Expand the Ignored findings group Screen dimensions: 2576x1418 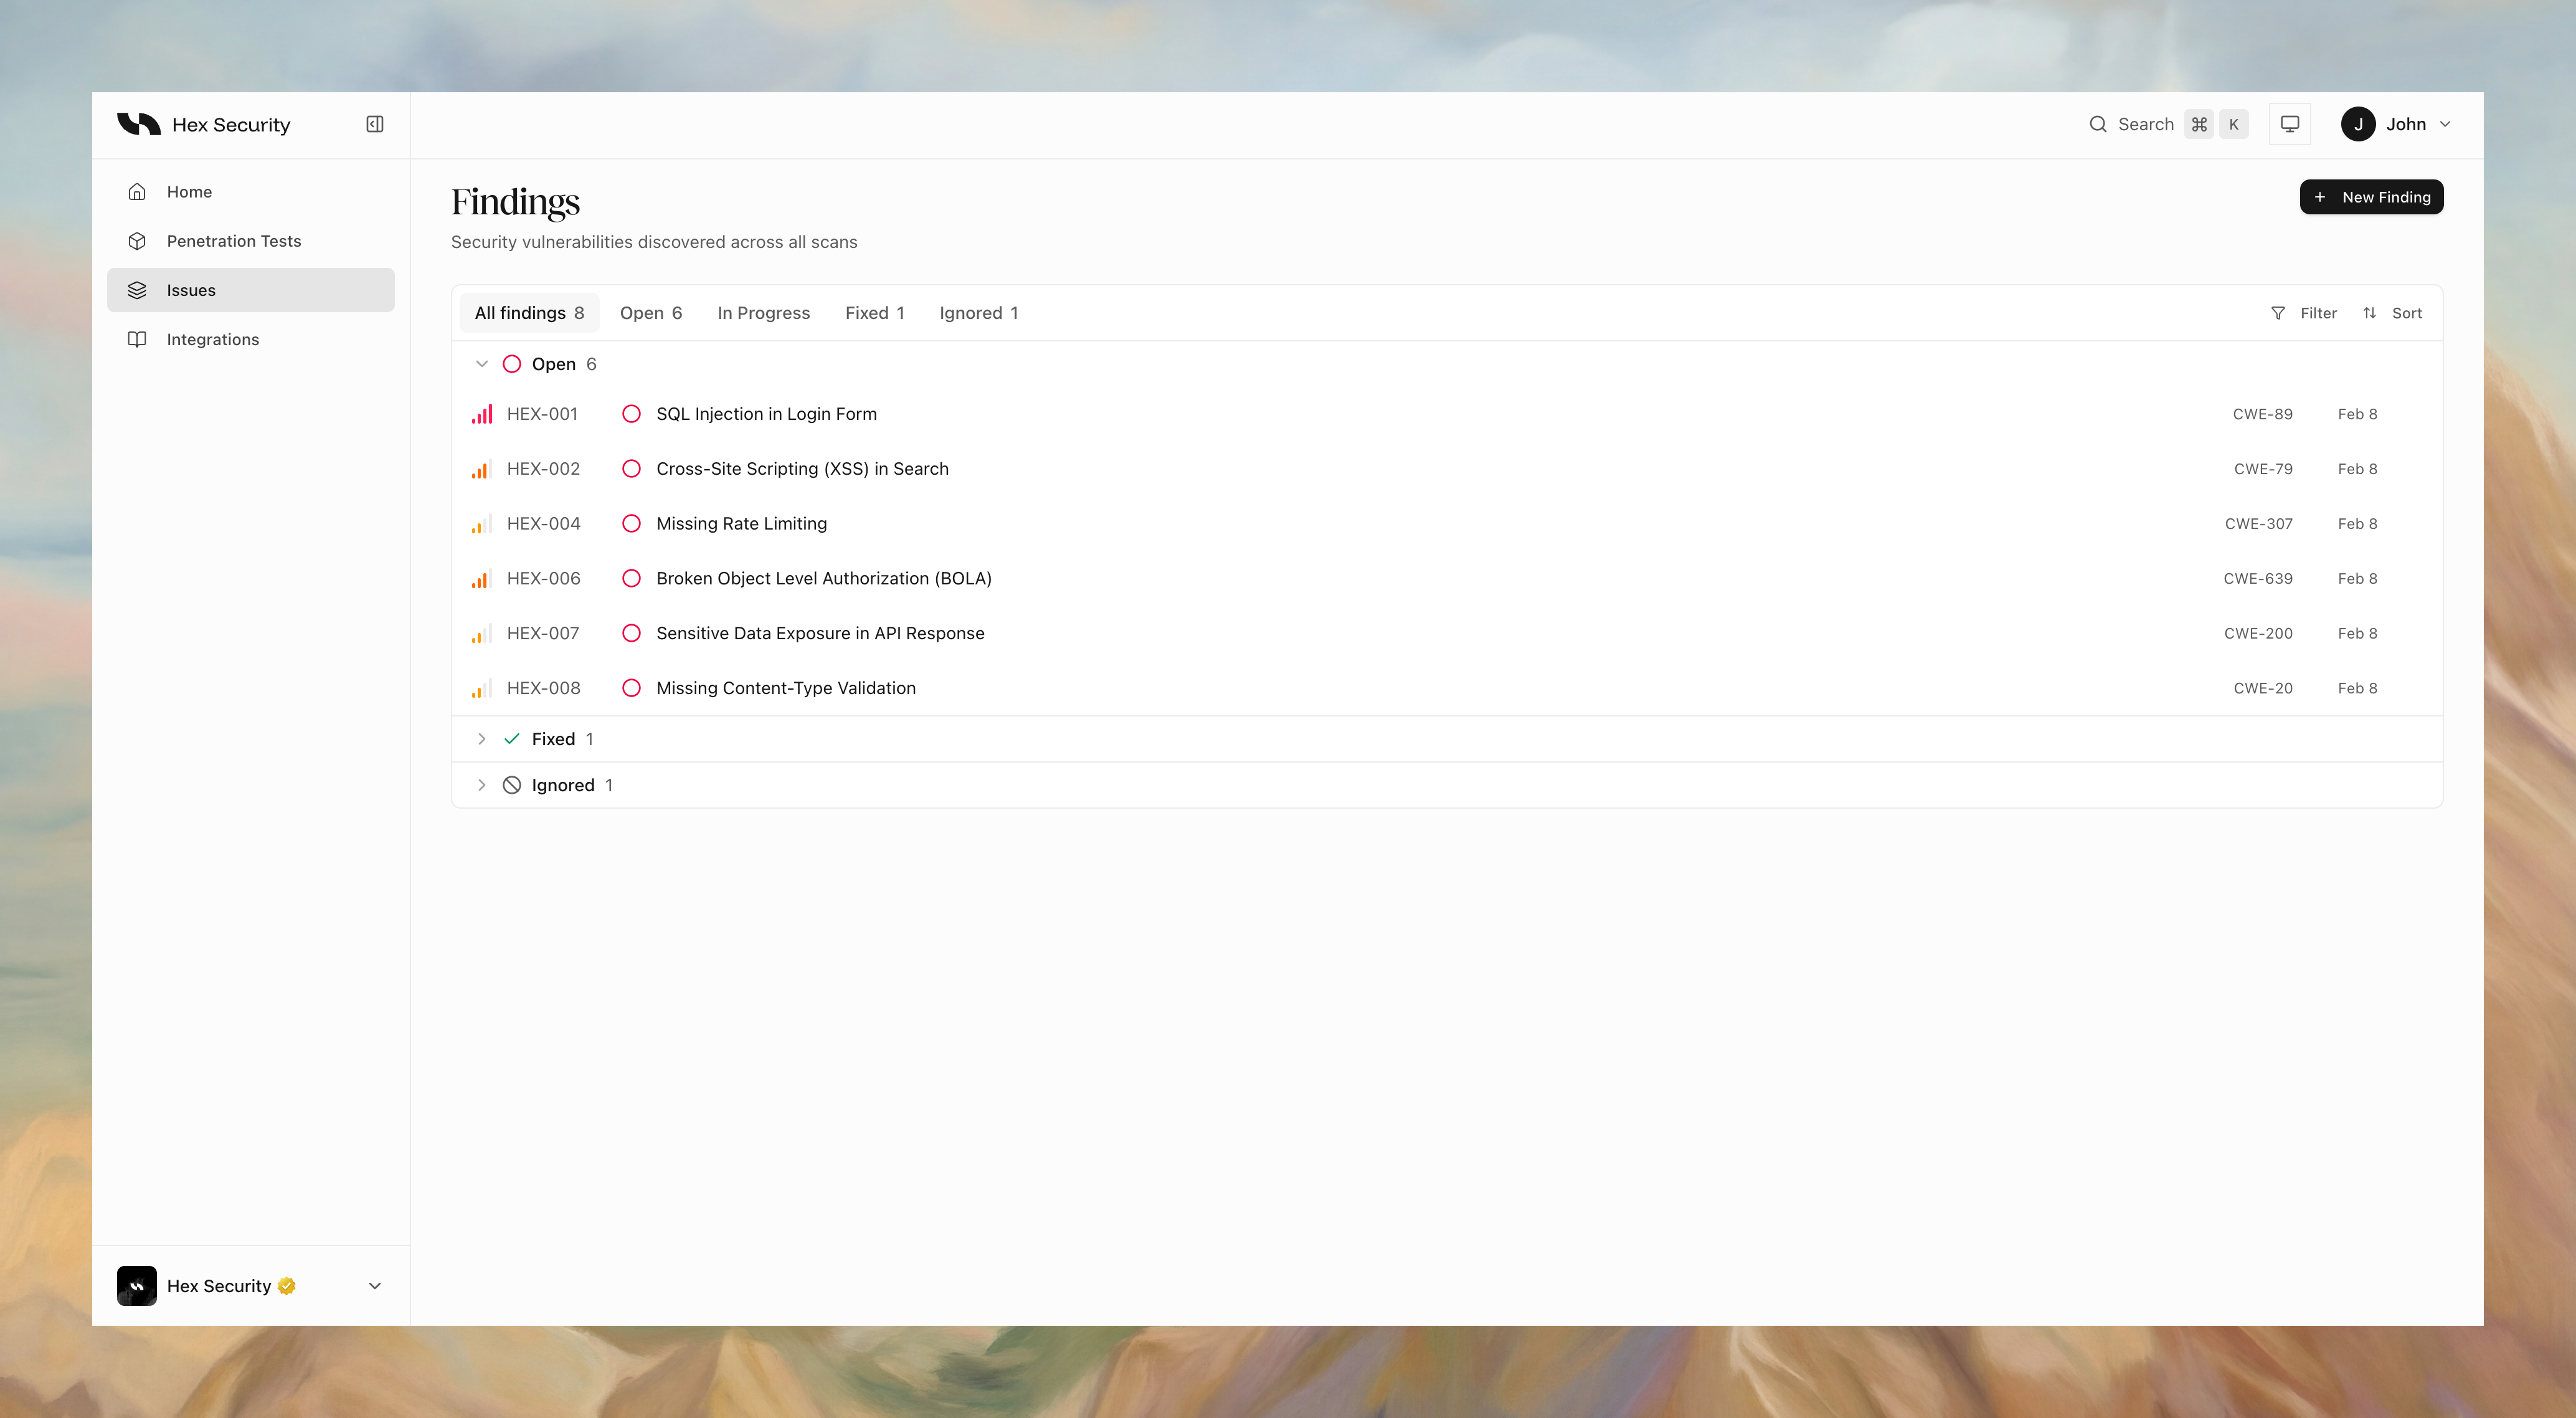[481, 785]
